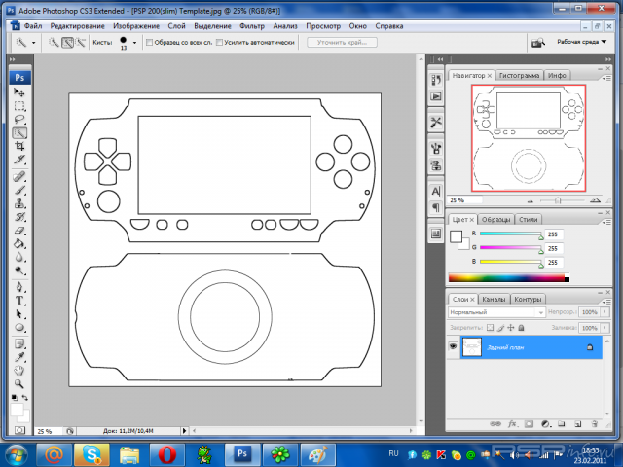Select the Lasso tool
Viewport: 623px width, 467px height.
click(19, 119)
